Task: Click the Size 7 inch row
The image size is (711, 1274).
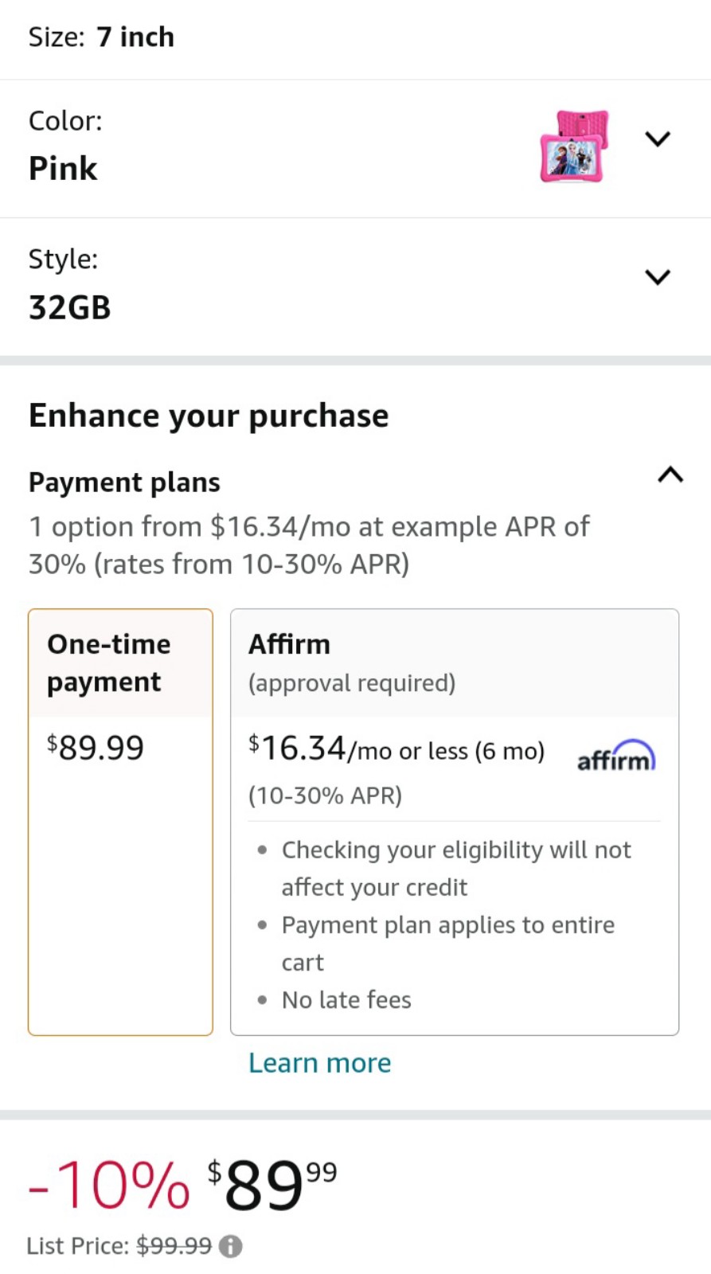Action: (355, 37)
